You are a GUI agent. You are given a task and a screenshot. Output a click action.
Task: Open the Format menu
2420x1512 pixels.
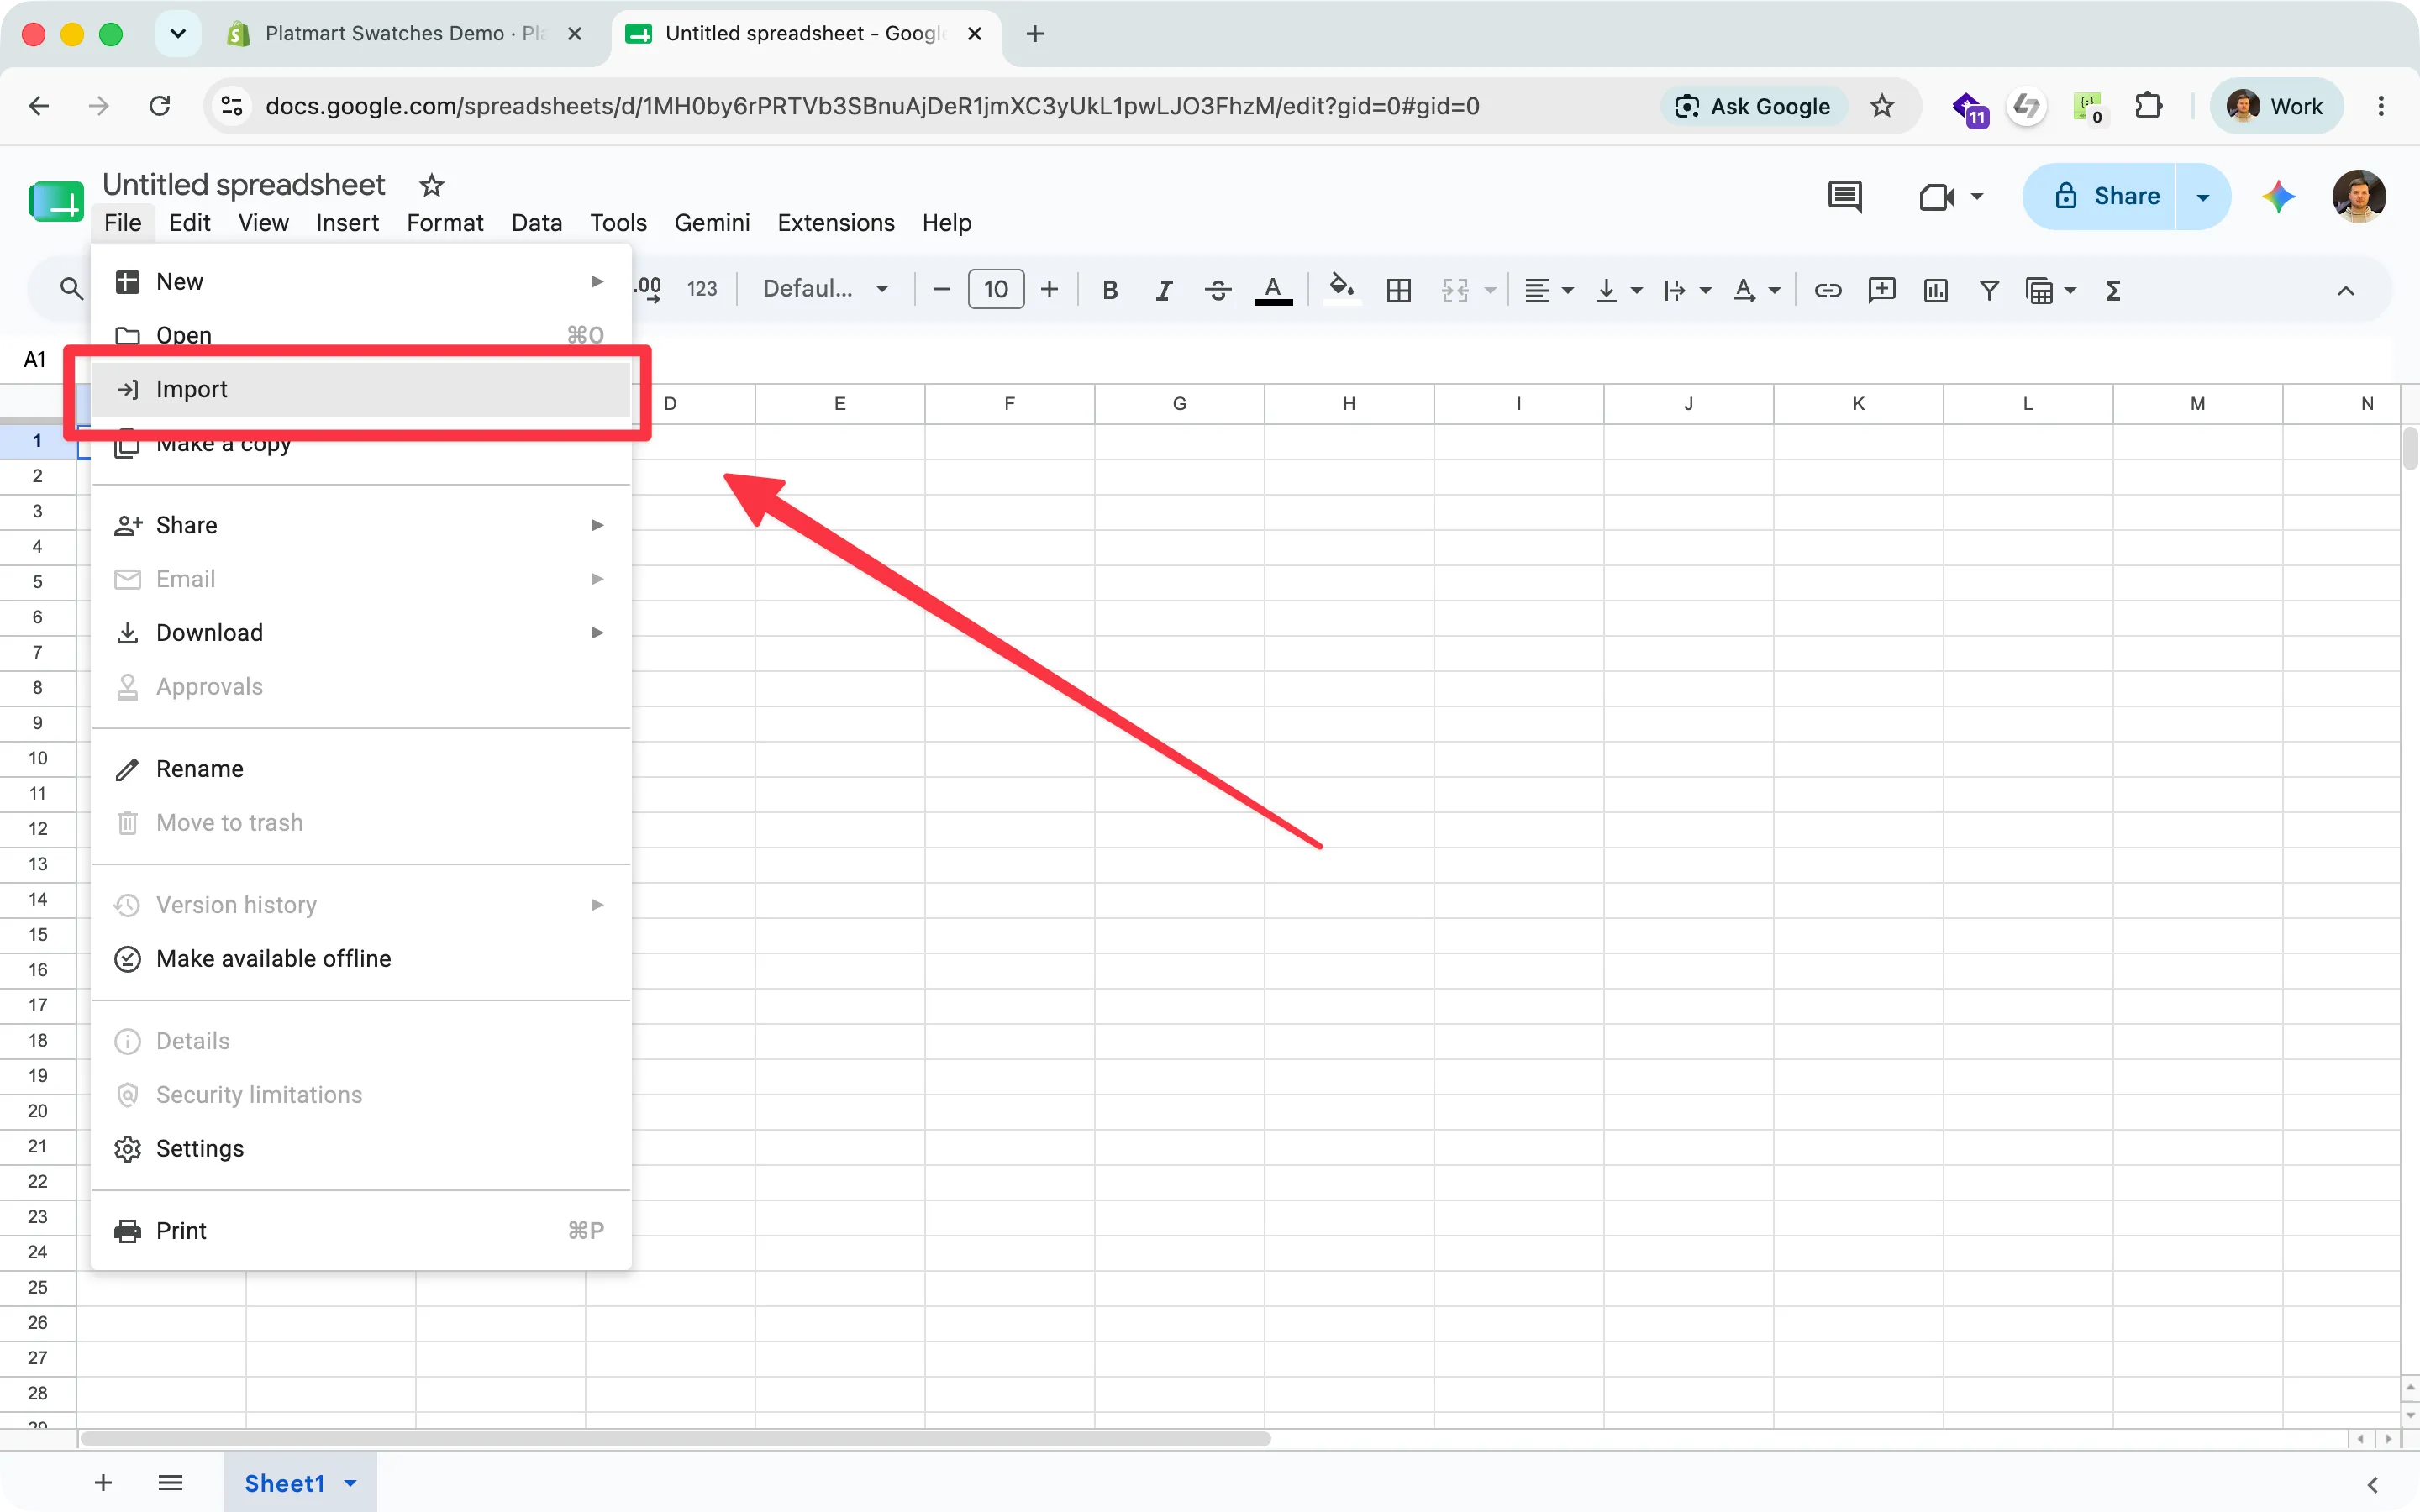(445, 222)
